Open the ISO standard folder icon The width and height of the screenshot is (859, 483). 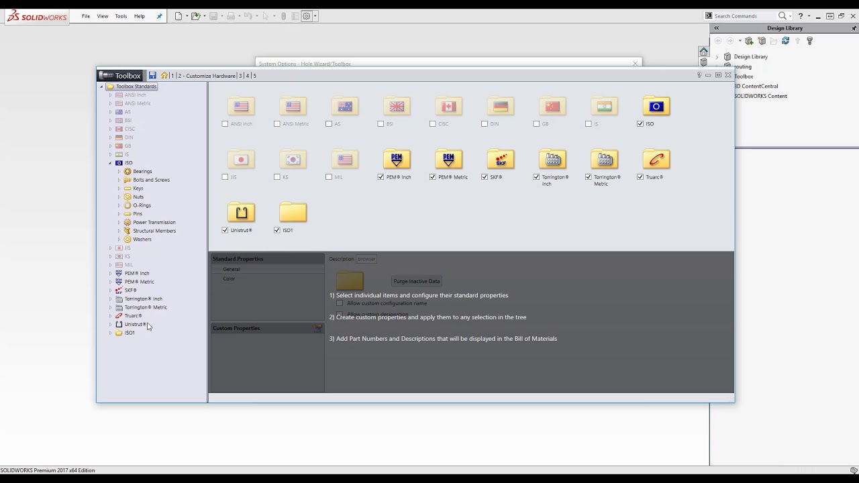656,106
